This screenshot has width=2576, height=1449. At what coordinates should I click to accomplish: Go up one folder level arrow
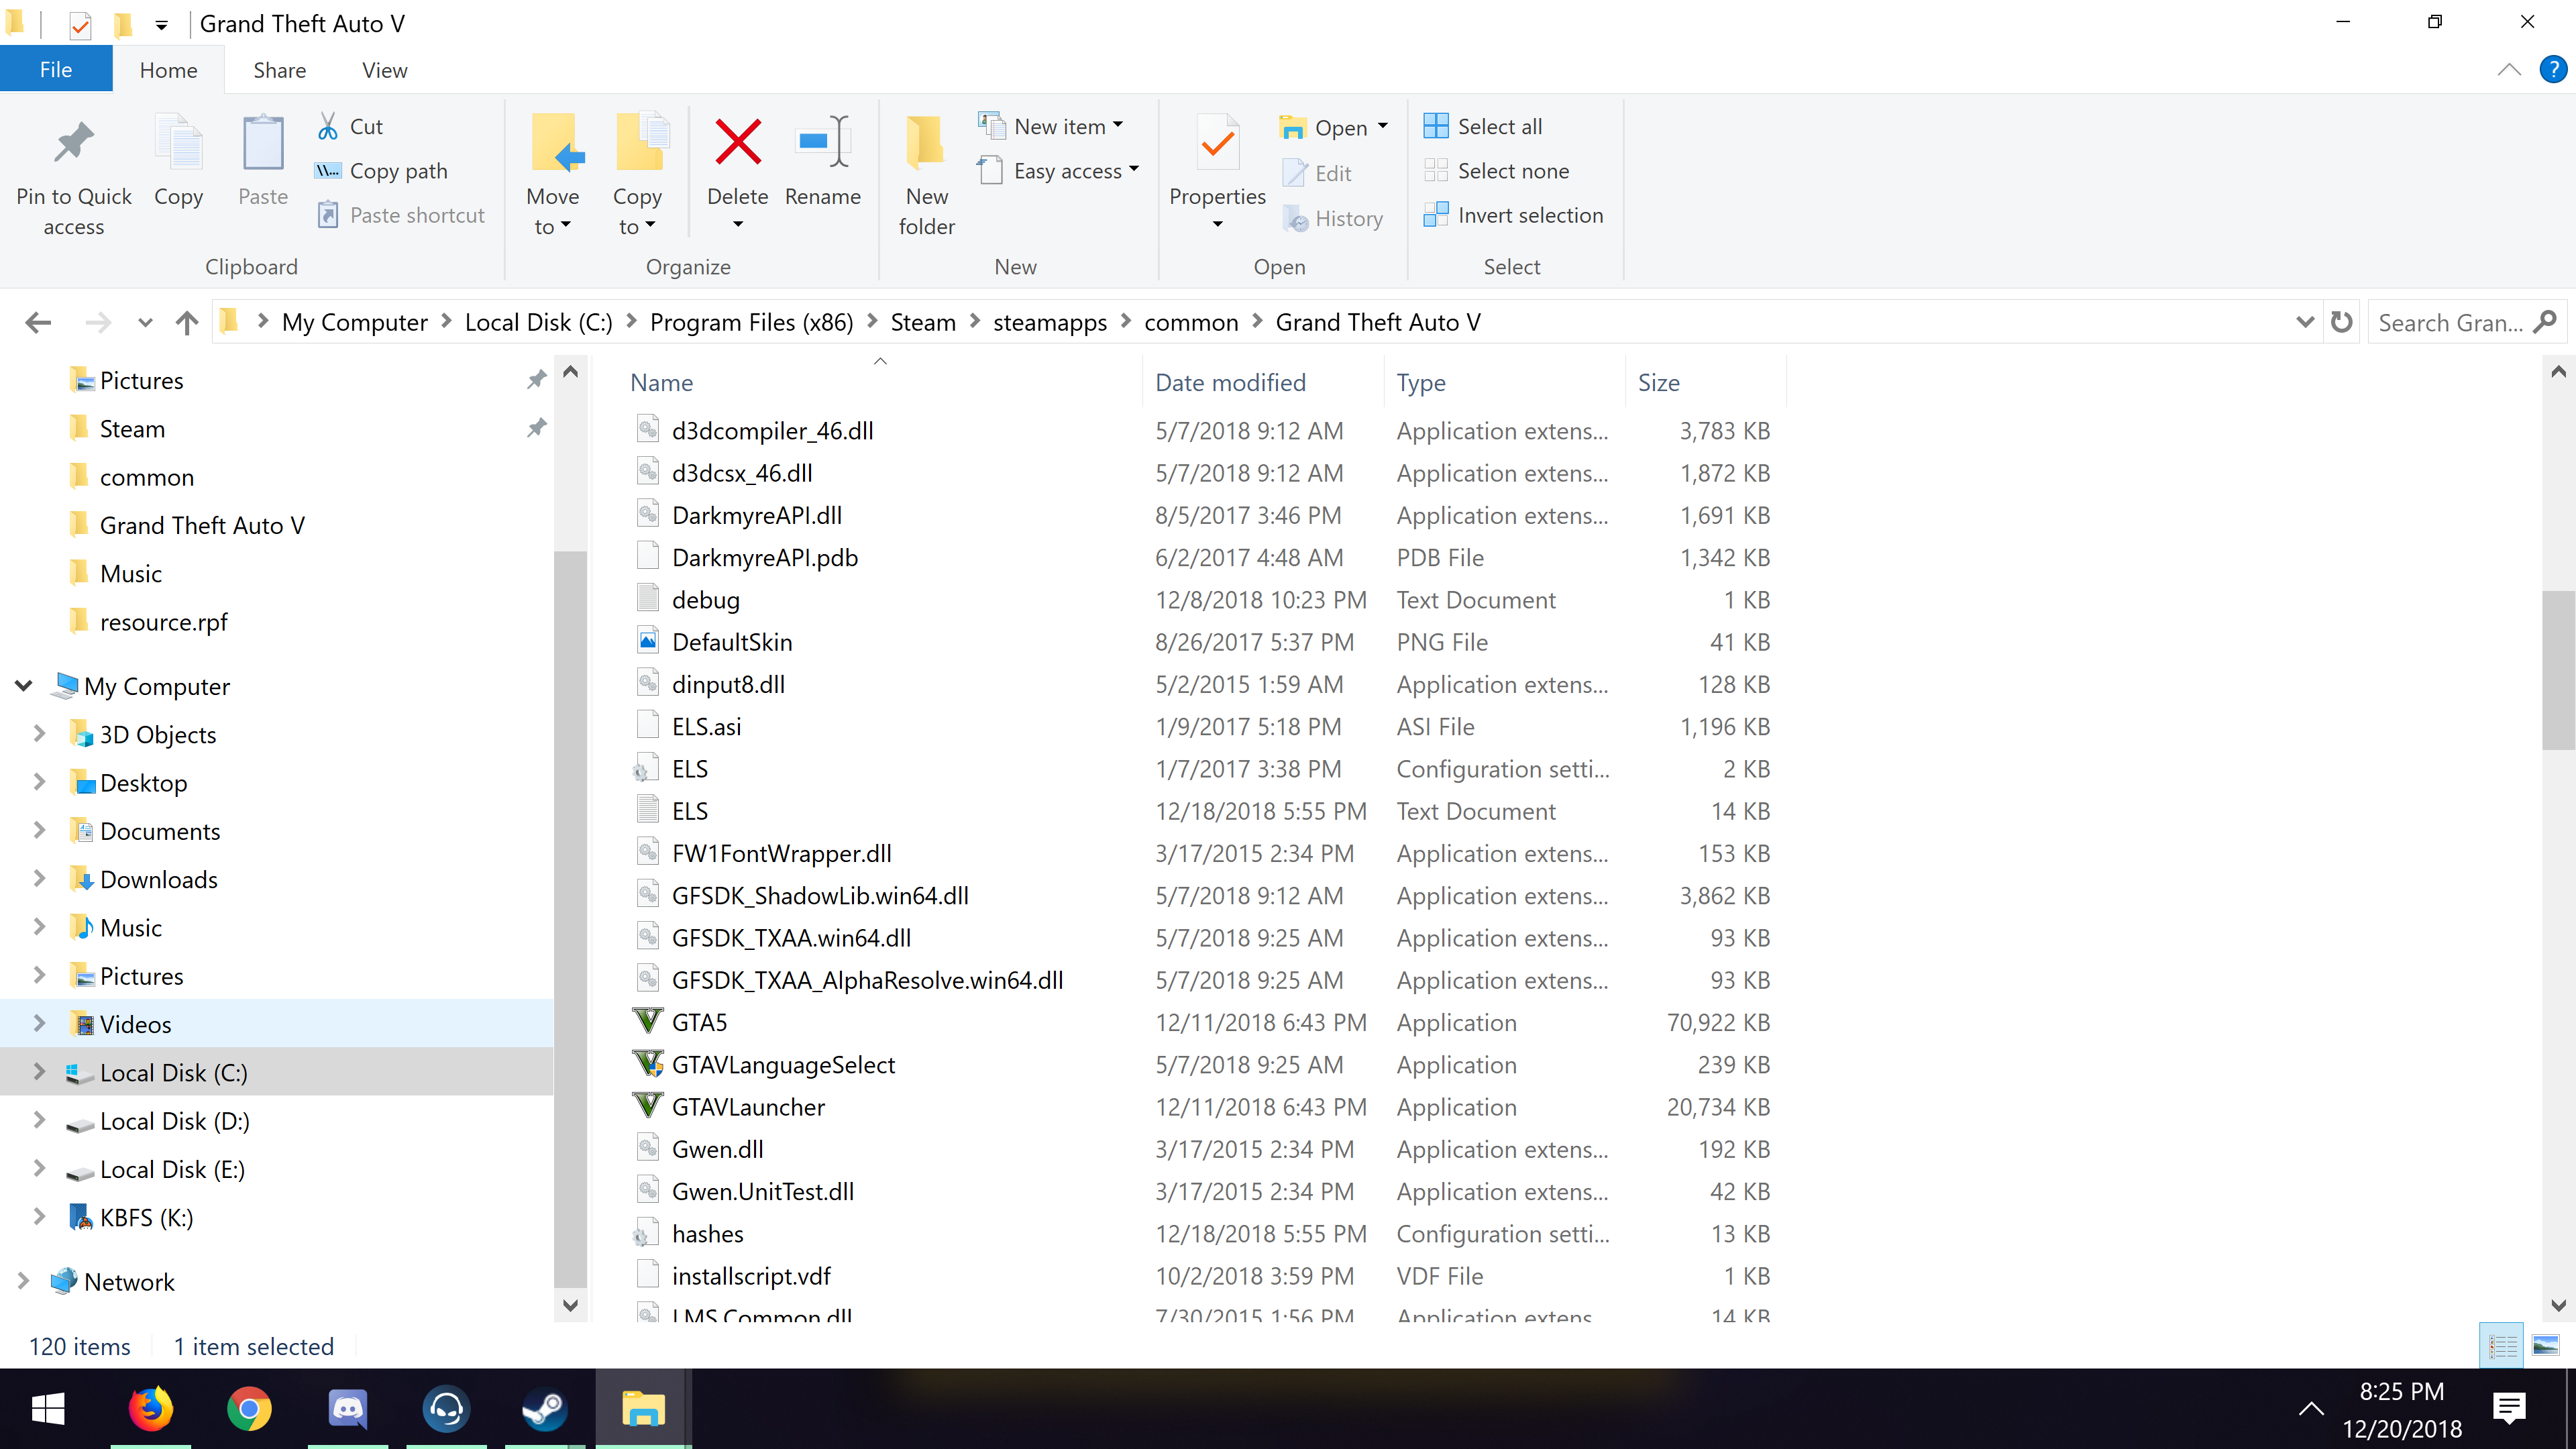tap(186, 322)
